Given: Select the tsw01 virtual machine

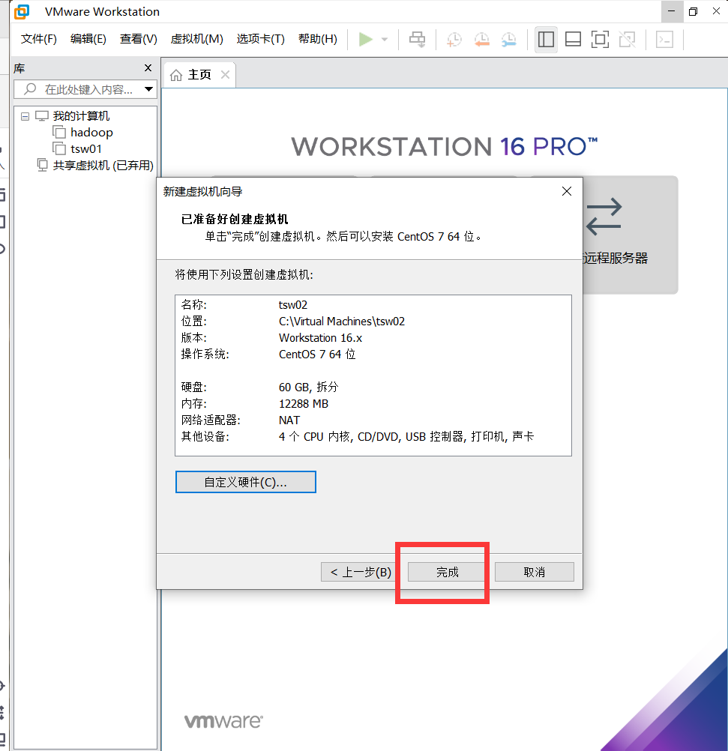Looking at the screenshot, I should [x=85, y=148].
